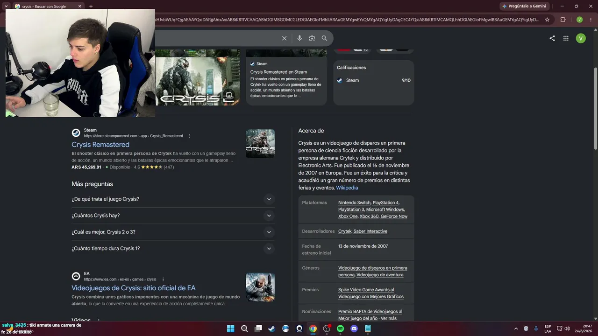Open a new Chrome tab
598x336 pixels.
tap(91, 7)
